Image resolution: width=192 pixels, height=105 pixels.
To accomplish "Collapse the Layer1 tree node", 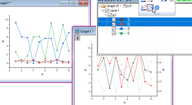I will 103,10.
